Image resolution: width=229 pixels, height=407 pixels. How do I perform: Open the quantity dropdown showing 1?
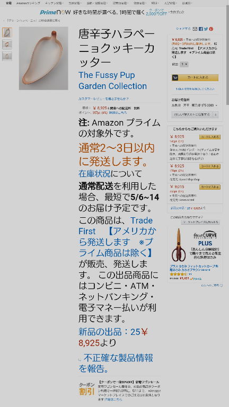point(184,64)
